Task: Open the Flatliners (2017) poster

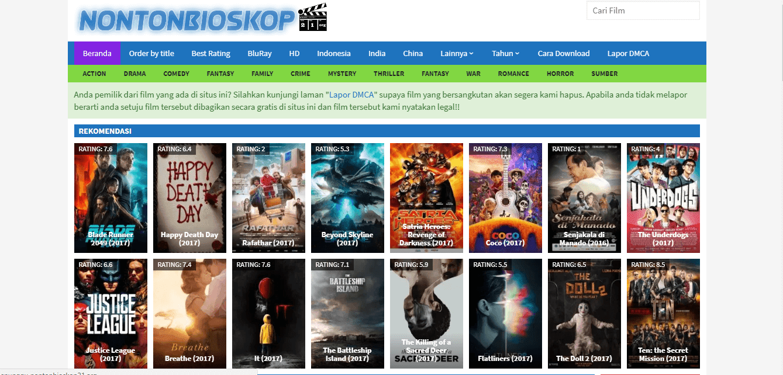Action: coord(505,314)
